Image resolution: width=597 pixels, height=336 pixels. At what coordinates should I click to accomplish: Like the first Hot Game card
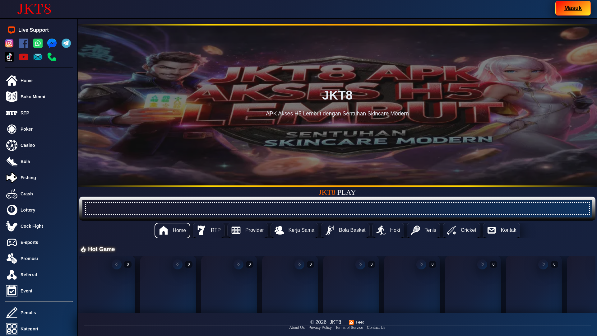(x=117, y=264)
